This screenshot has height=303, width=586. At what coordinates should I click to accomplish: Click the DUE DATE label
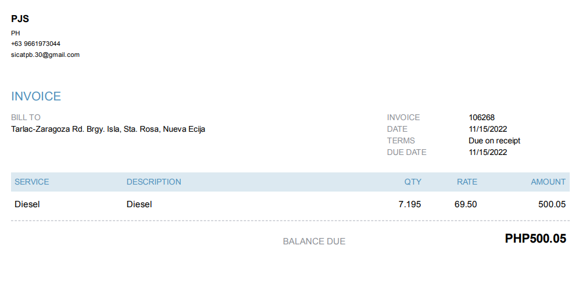click(406, 152)
